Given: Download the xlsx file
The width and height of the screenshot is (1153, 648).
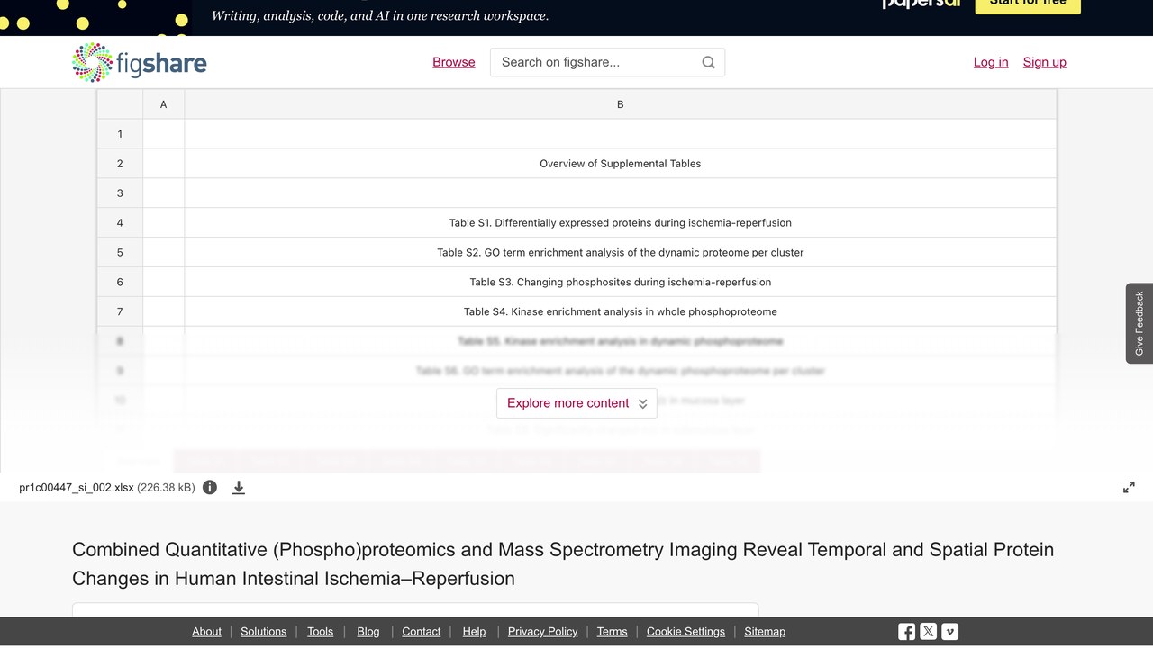Looking at the screenshot, I should tap(239, 487).
